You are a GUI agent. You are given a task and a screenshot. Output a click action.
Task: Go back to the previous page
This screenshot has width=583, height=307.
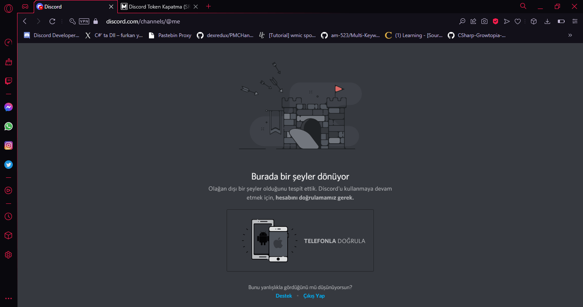coord(25,21)
